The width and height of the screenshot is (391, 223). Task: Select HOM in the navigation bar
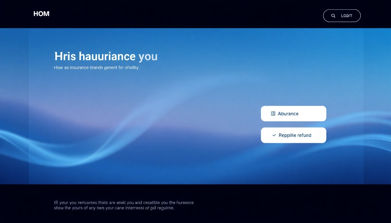pyautogui.click(x=41, y=14)
